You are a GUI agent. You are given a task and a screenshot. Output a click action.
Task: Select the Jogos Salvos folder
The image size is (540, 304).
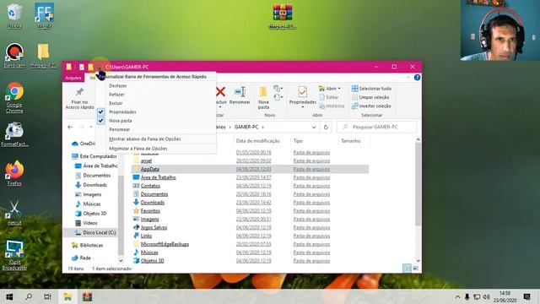pyautogui.click(x=154, y=227)
